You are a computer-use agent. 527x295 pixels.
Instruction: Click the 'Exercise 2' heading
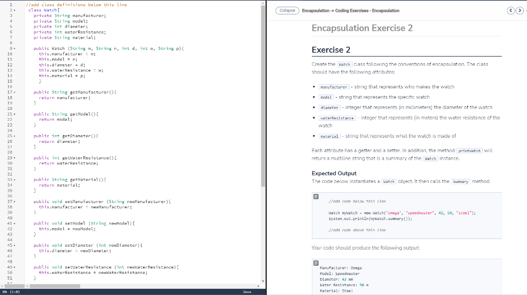331,50
